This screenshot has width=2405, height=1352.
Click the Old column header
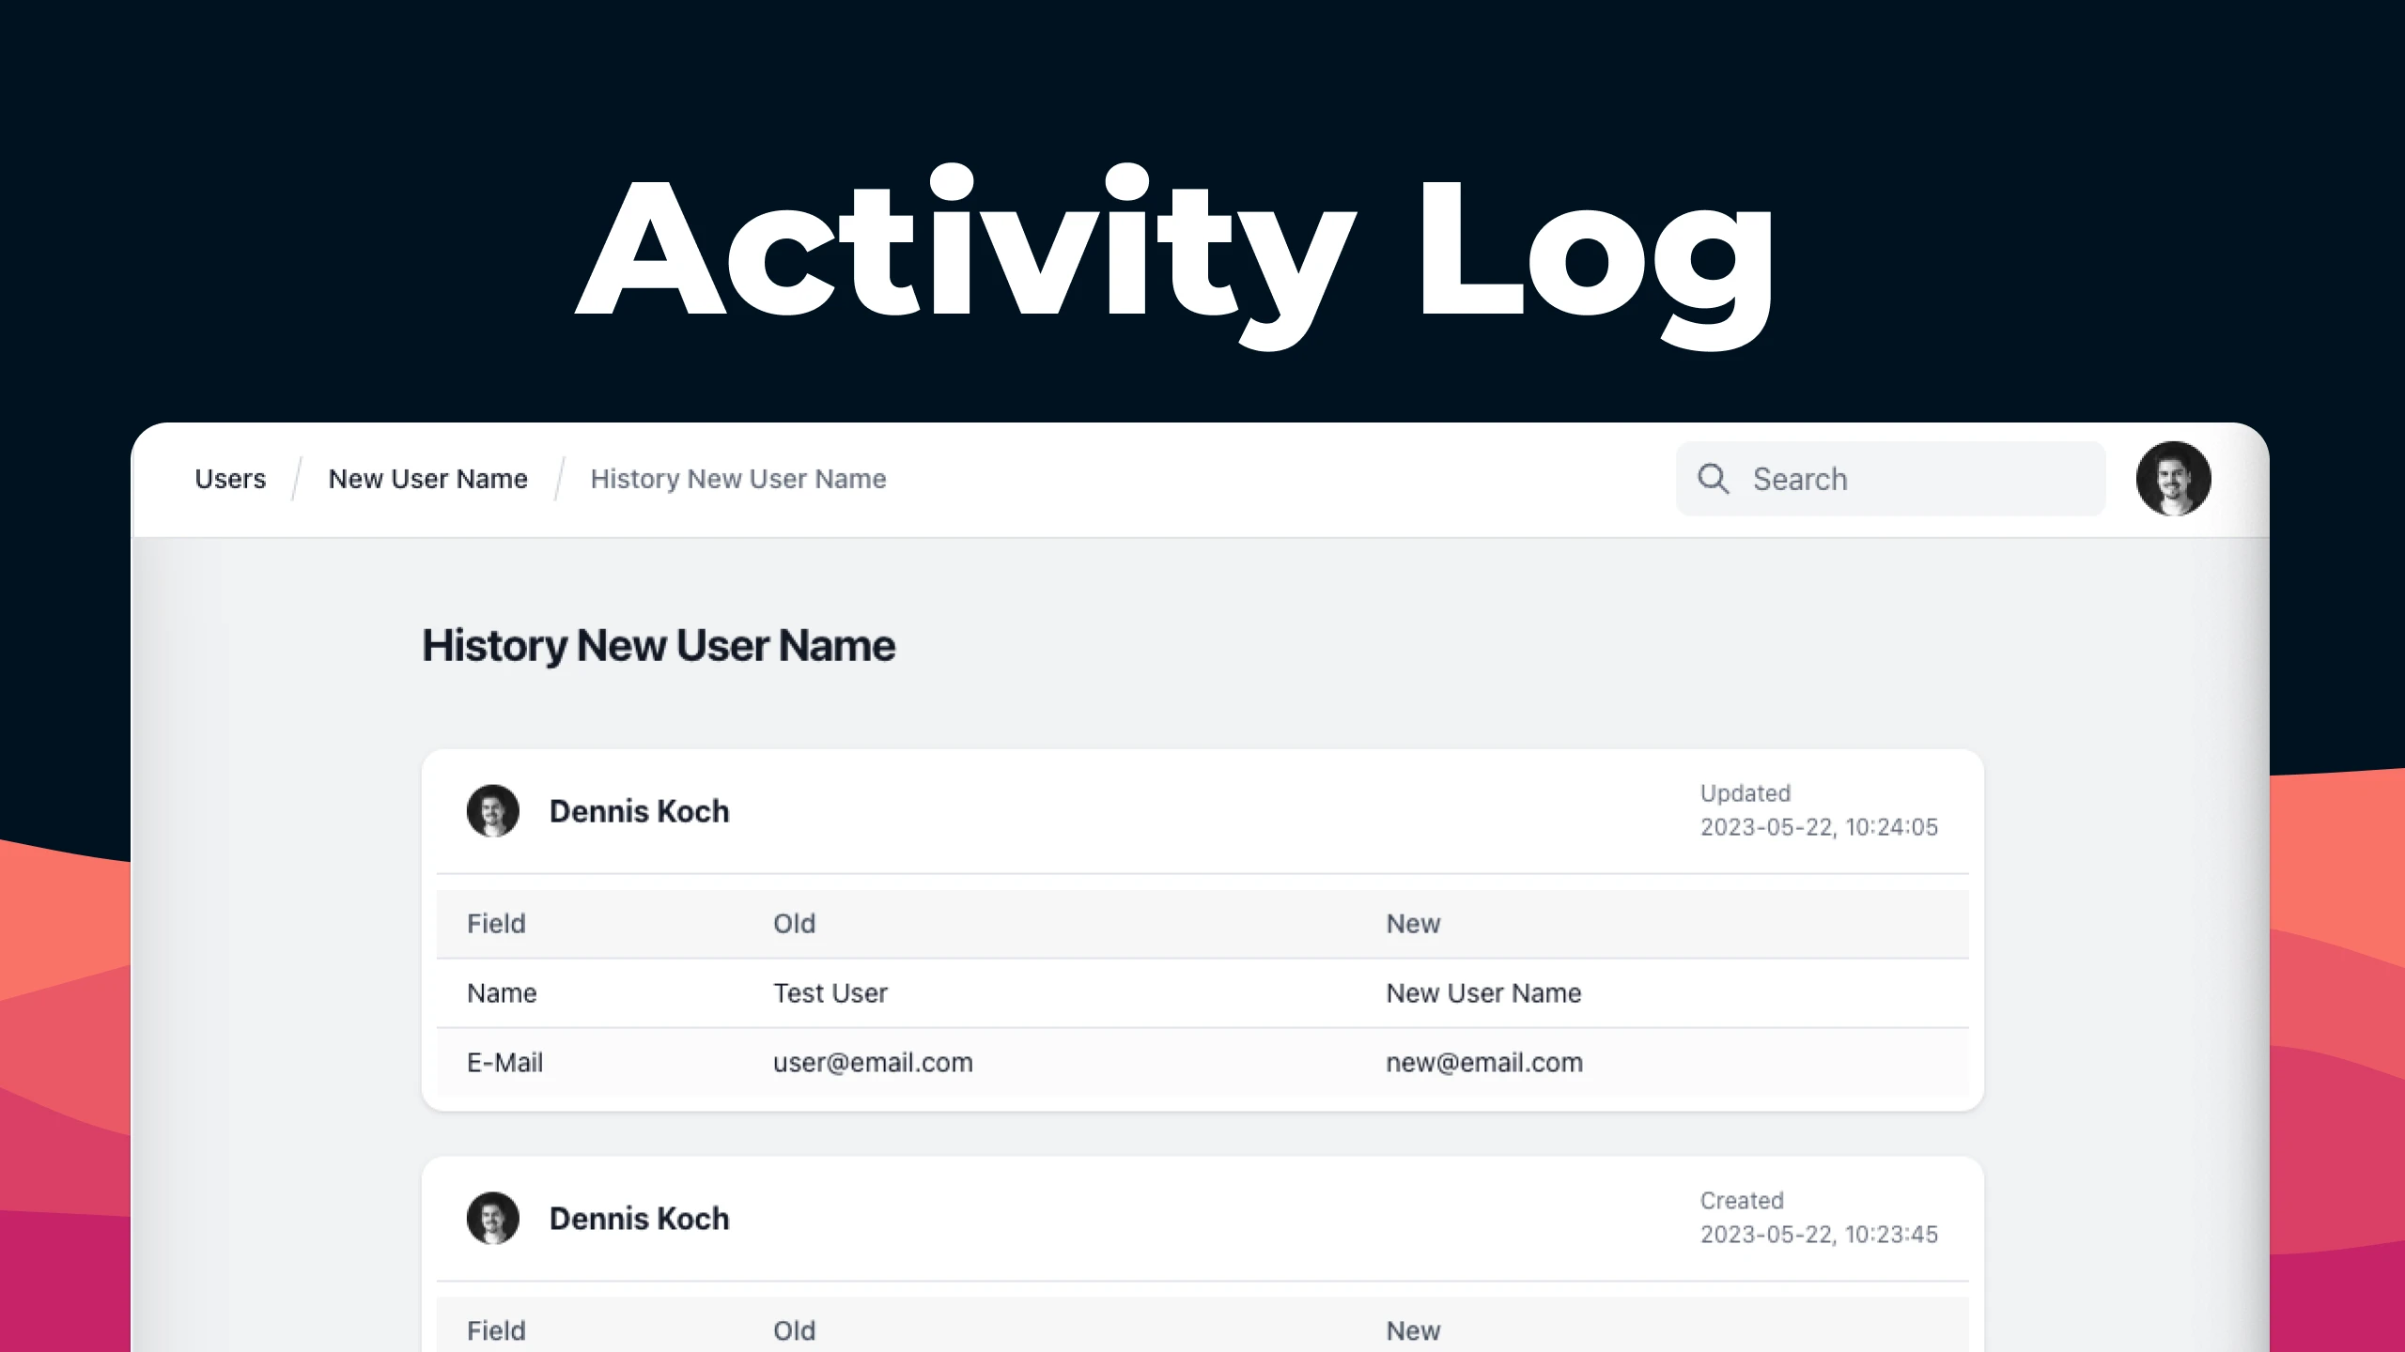coord(794,923)
